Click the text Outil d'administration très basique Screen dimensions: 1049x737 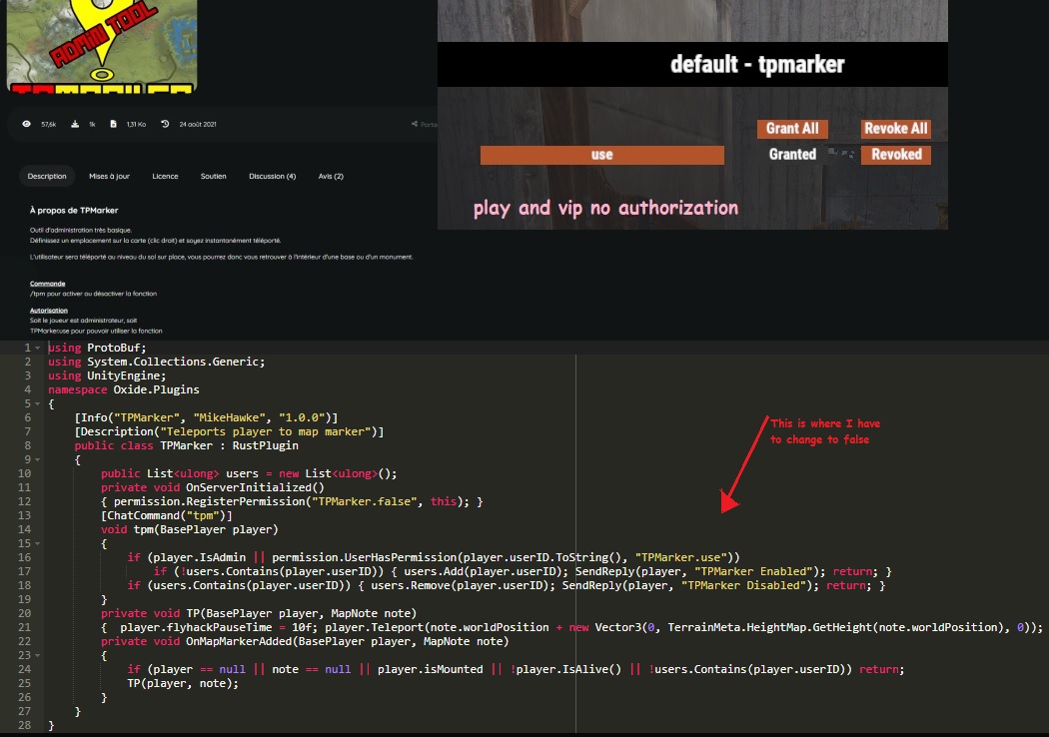point(80,230)
